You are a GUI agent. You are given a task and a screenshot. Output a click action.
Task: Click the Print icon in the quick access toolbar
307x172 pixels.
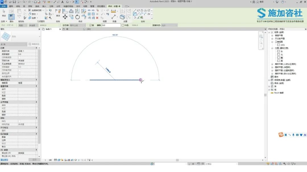(x=35, y=2)
